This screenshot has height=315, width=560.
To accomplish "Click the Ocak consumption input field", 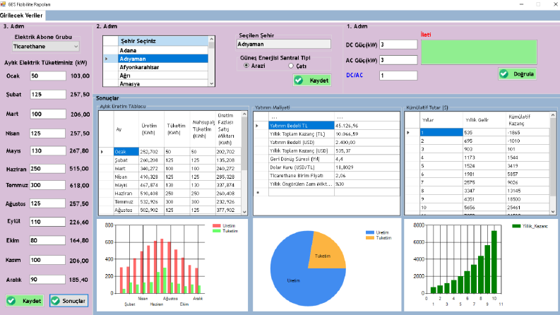I will [48, 76].
